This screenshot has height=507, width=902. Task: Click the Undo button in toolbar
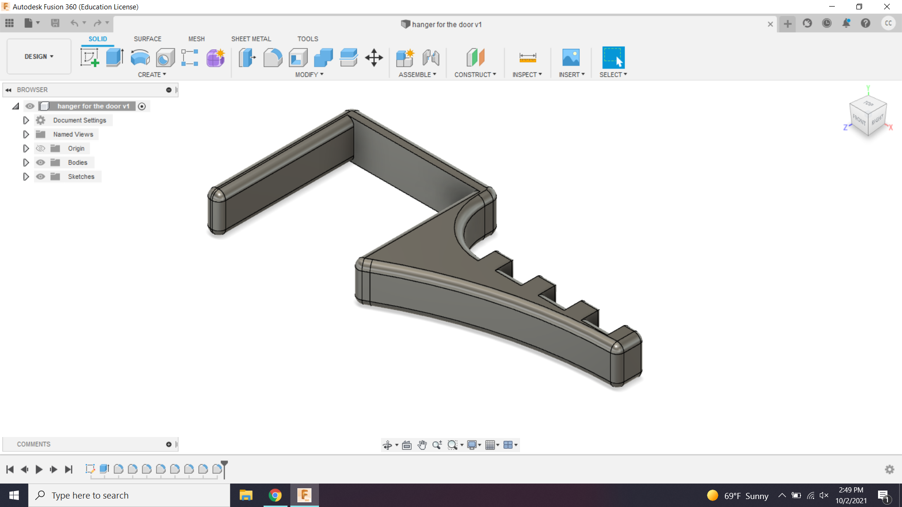(x=74, y=23)
